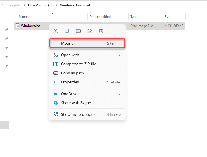Image resolution: width=207 pixels, height=157 pixels.
Task: Click the Skype icon in menu
Action: click(x=56, y=103)
